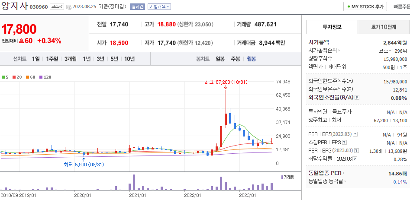Click the PBR value 1.30배
Viewport: 410px width, 200px height.
377,151
